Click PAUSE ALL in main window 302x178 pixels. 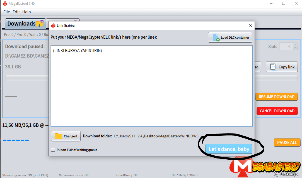click(287, 142)
